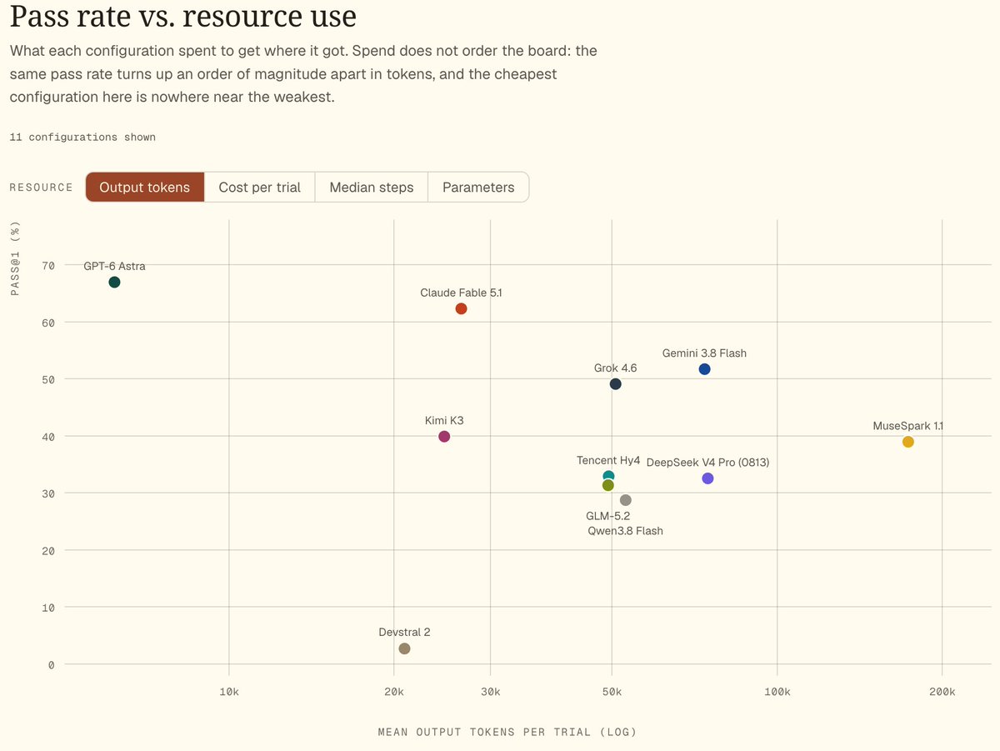The height and width of the screenshot is (751, 1000).
Task: Click the '200k' x-axis tick label
Action: tap(942, 691)
